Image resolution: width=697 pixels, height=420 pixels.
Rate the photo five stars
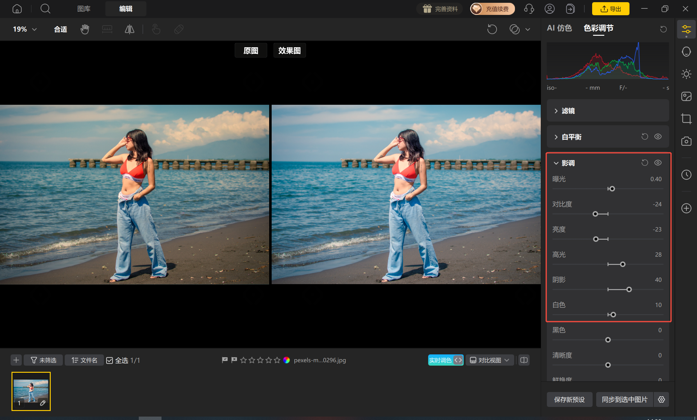coord(277,360)
